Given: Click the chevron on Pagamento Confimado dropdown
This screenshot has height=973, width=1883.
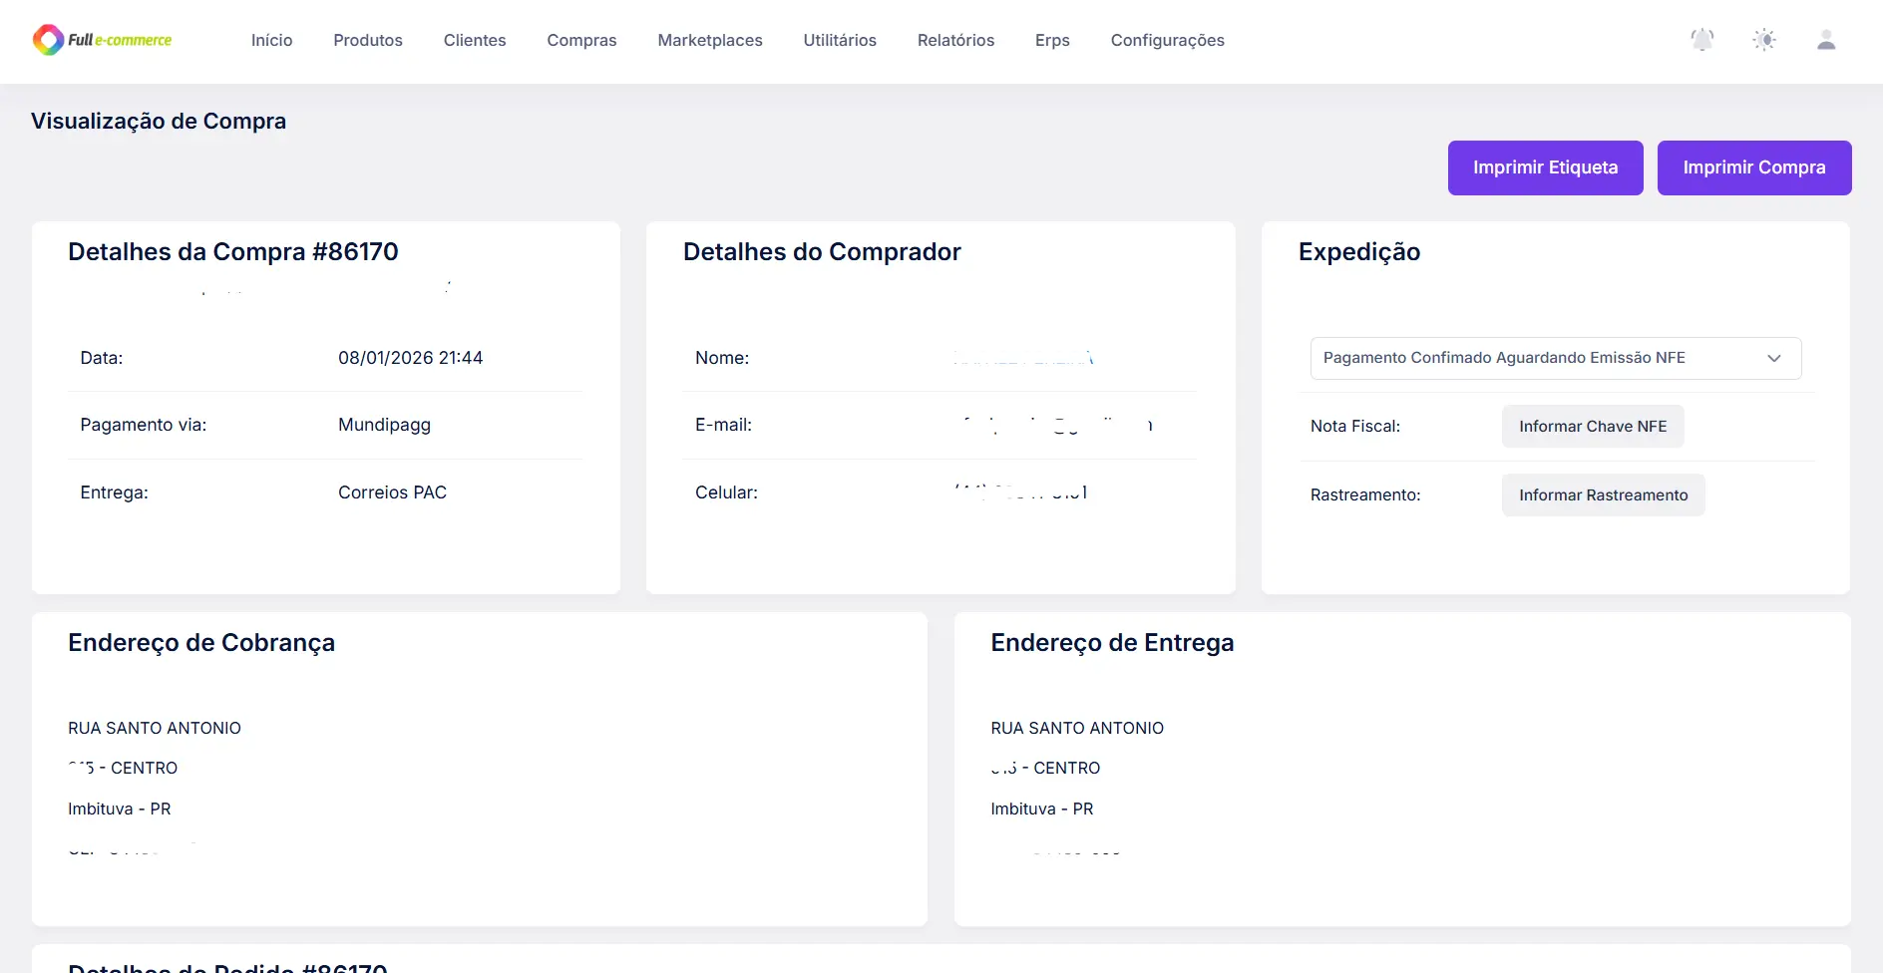Looking at the screenshot, I should [x=1774, y=359].
